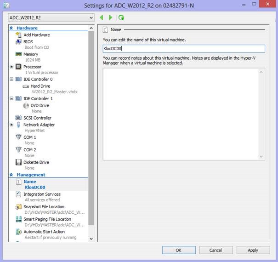The height and width of the screenshot is (262, 278).
Task: Click the 'W2012_R2_Master.vhdx' text
Action: pos(55,92)
